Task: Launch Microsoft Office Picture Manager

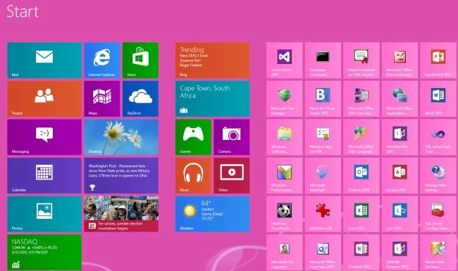Action: click(400, 61)
